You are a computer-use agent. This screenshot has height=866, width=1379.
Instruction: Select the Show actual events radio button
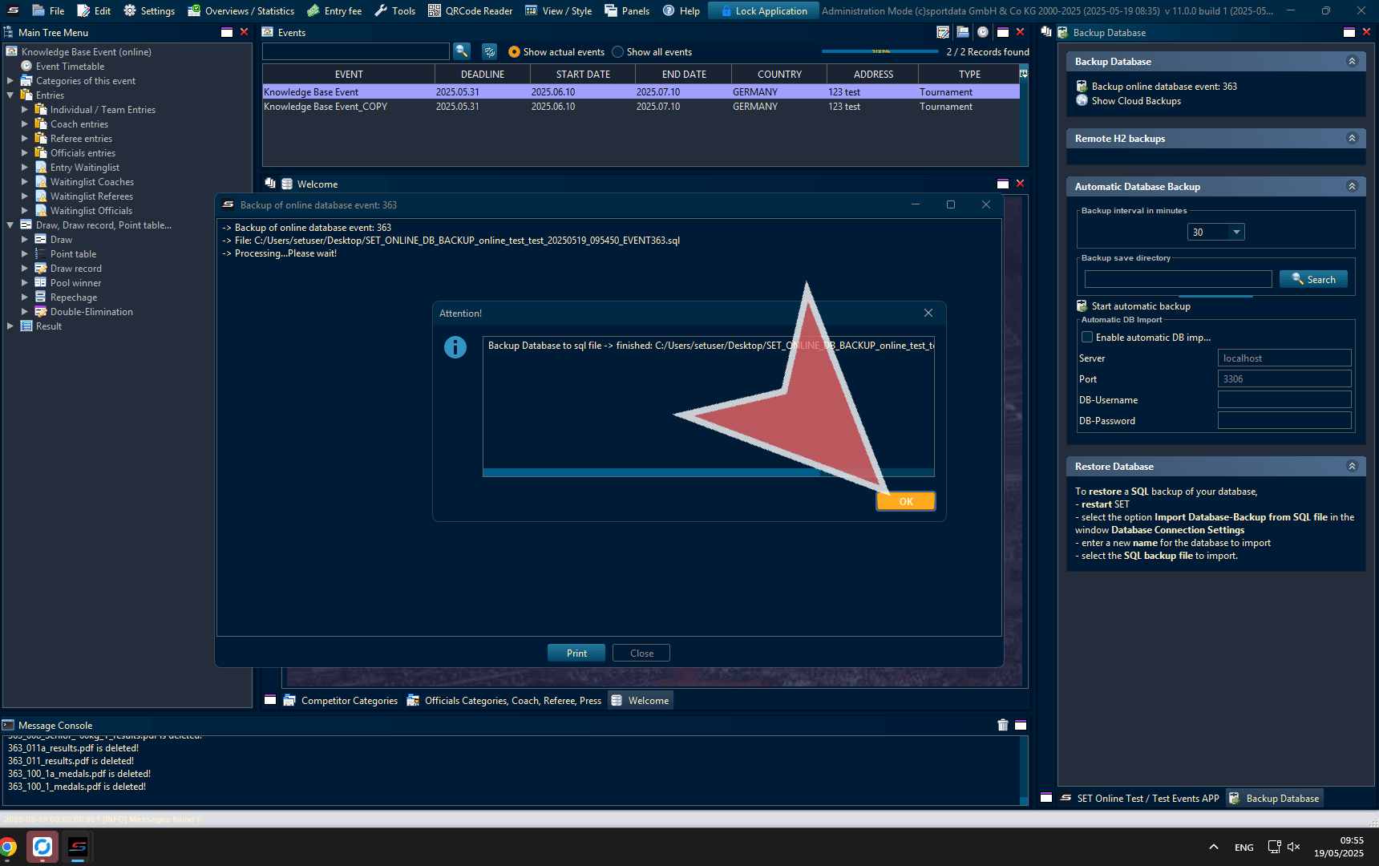(514, 52)
